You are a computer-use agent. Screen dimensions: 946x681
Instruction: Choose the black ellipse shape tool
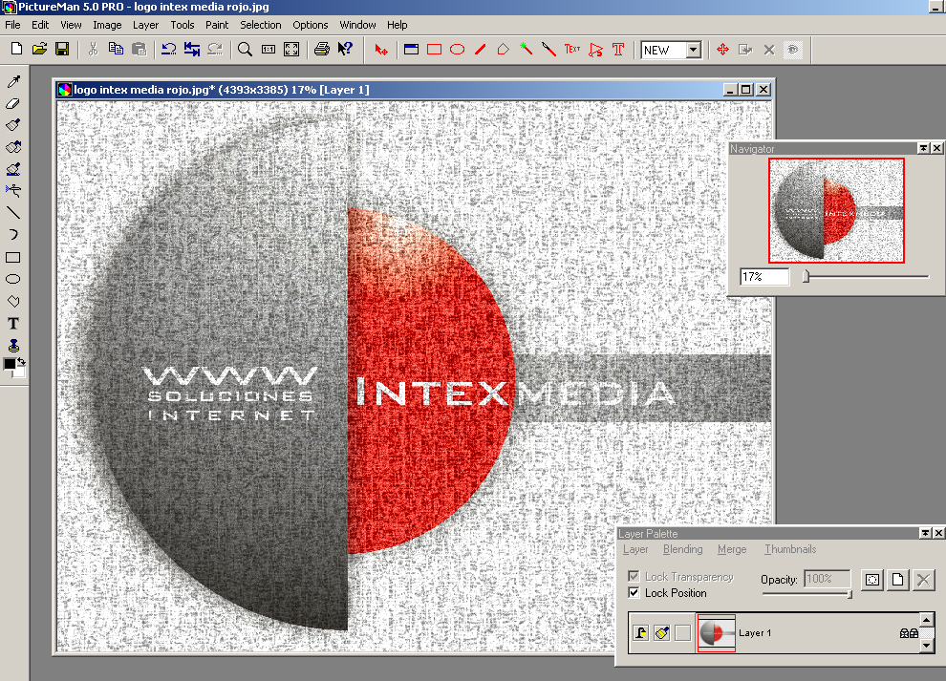click(13, 279)
